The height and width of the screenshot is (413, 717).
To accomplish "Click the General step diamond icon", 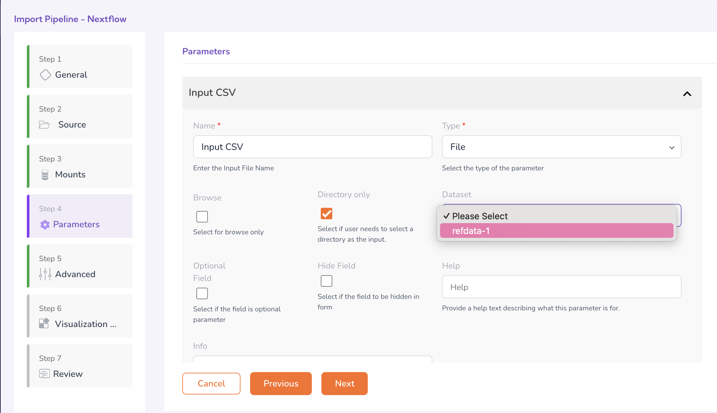I will pyautogui.click(x=45, y=75).
